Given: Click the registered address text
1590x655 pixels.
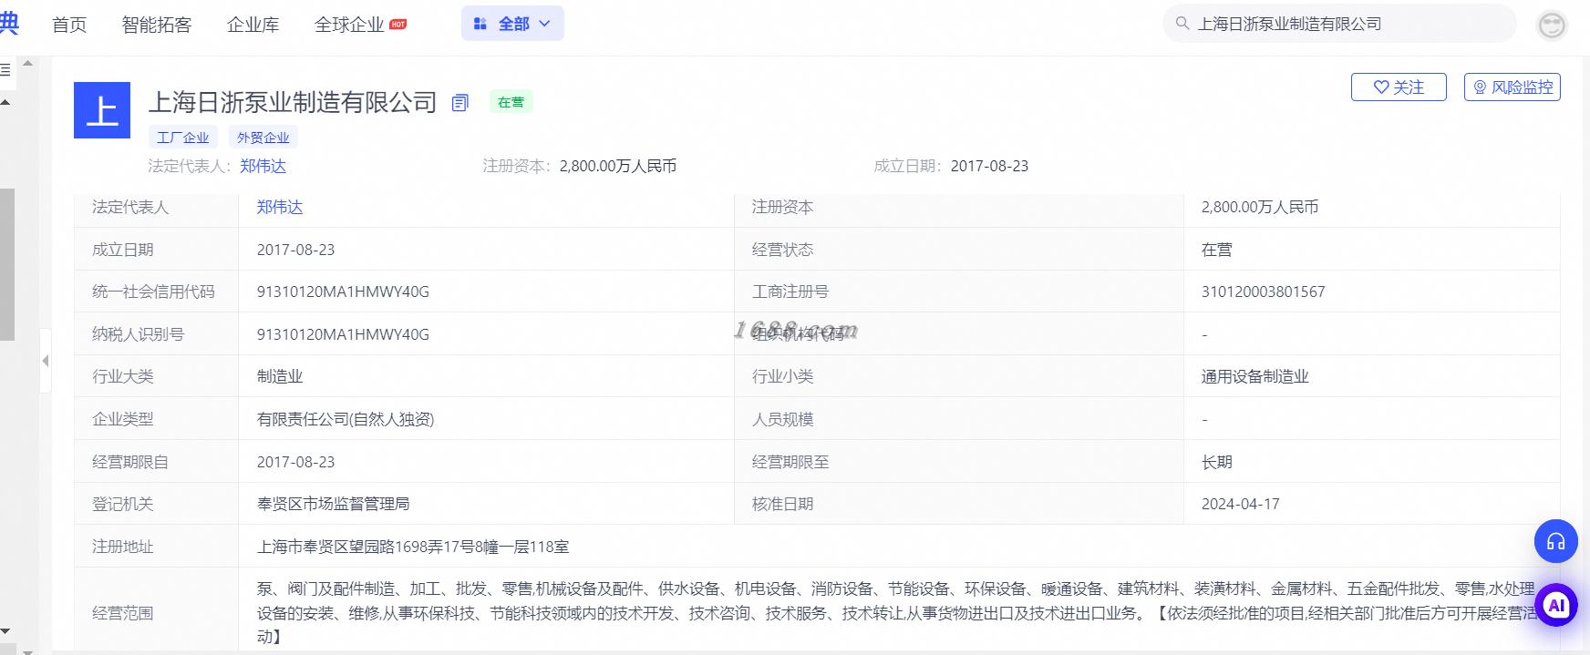Looking at the screenshot, I should 413,547.
